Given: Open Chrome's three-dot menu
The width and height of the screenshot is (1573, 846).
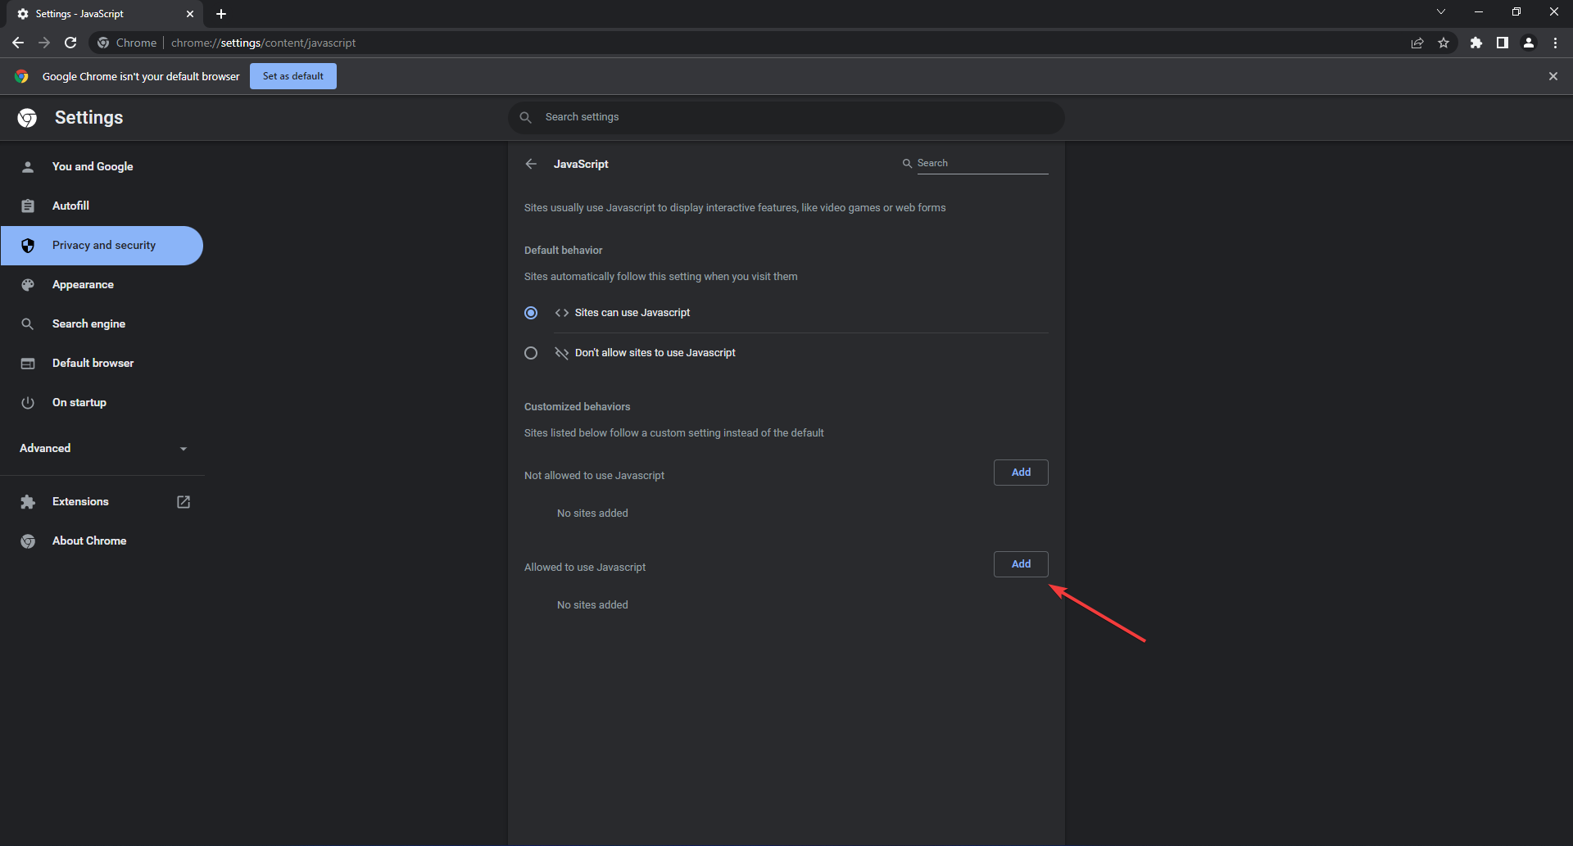Looking at the screenshot, I should tap(1555, 43).
